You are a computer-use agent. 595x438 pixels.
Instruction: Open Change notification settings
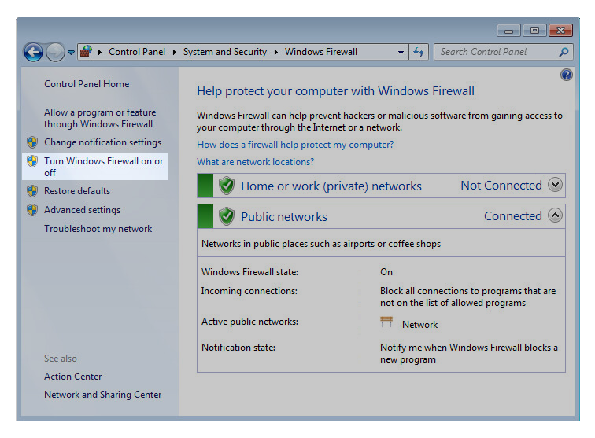(x=102, y=142)
